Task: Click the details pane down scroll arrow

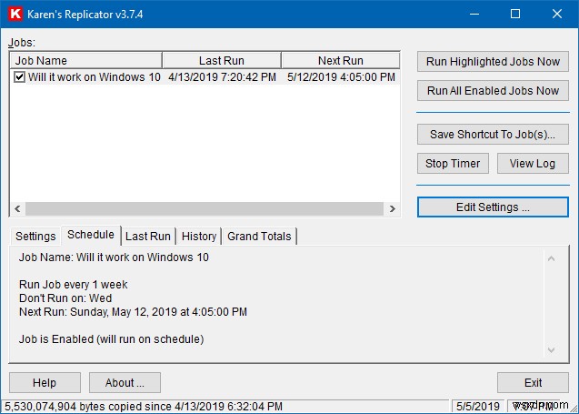Action: click(x=552, y=349)
